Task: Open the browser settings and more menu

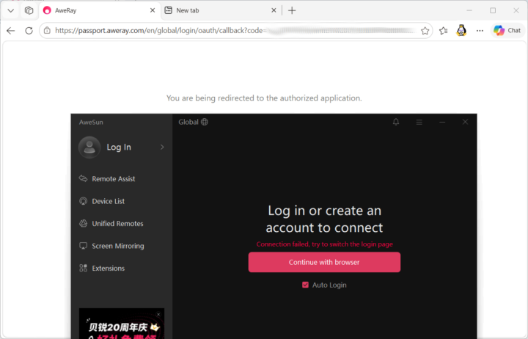Action: [480, 31]
